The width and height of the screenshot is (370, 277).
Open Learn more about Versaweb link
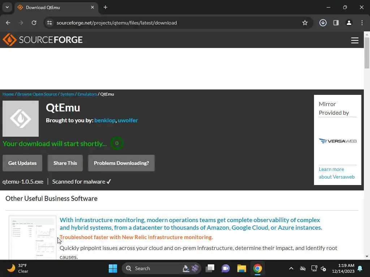pyautogui.click(x=336, y=173)
